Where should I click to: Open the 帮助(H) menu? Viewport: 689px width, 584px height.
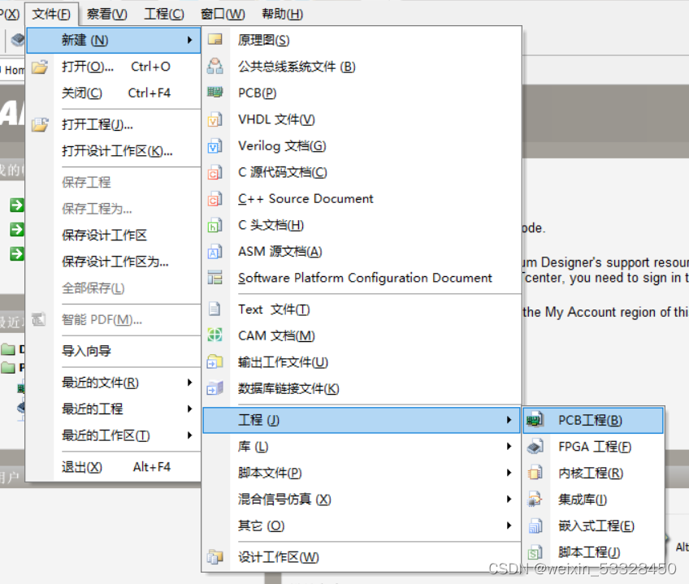(282, 14)
